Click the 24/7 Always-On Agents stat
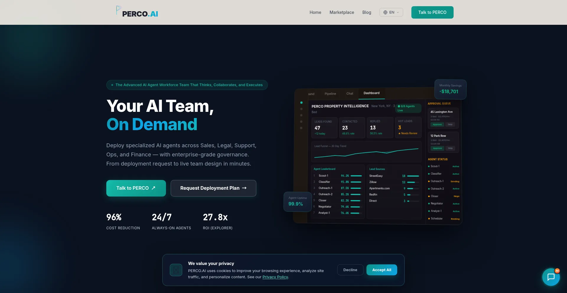The image size is (567, 293). (x=172, y=221)
